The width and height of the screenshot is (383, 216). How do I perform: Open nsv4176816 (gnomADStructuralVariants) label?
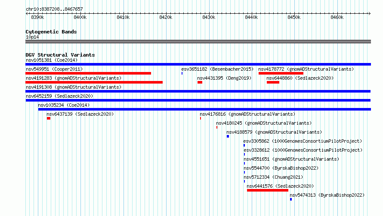point(247,114)
